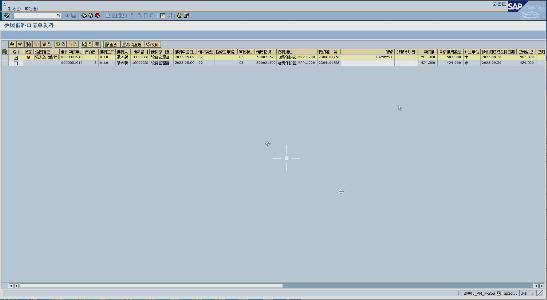
Task: Open the 帮助(H) menu
Action: [31, 9]
